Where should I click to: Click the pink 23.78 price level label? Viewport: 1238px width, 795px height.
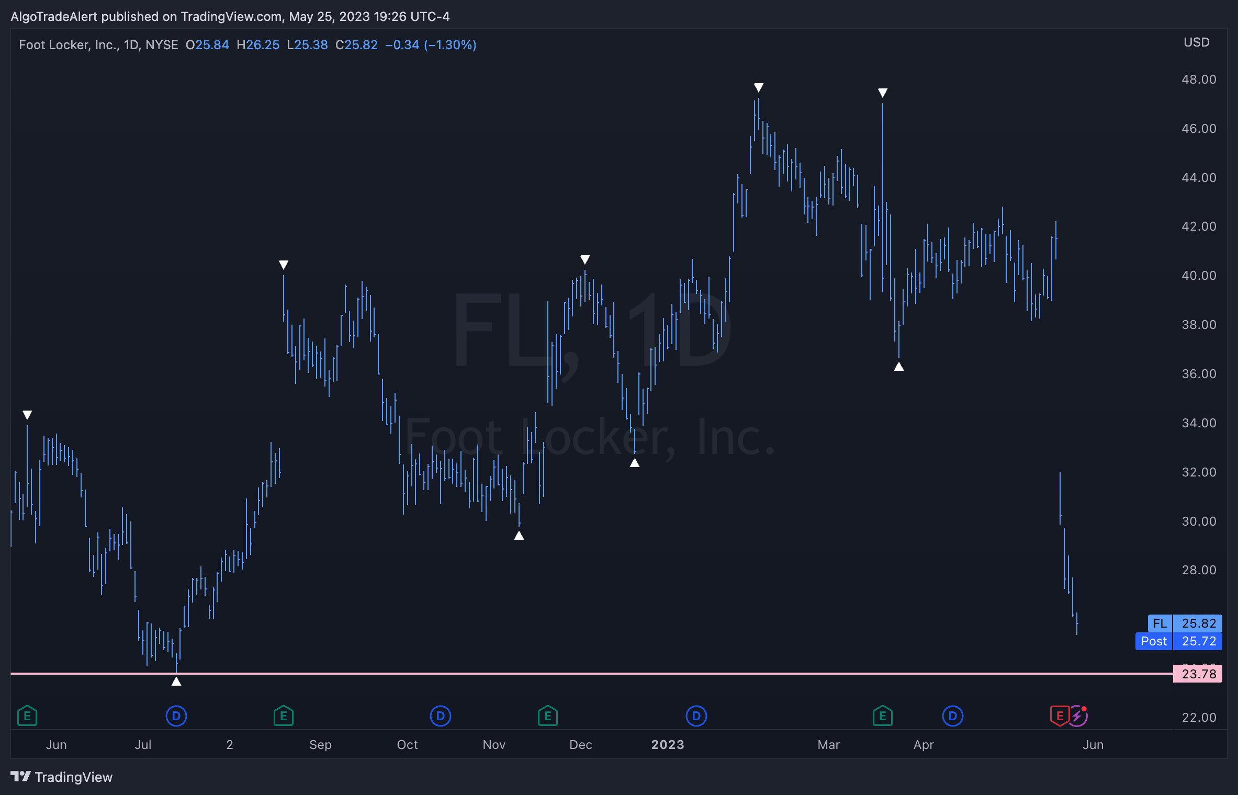[1198, 674]
